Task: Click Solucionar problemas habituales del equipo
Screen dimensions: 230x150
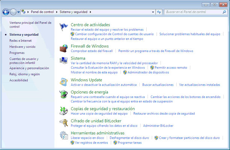Action: tap(190, 34)
